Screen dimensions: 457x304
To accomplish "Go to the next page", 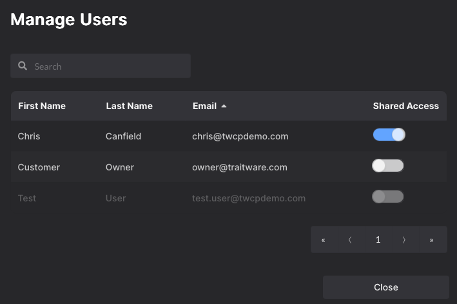I will (404, 239).
